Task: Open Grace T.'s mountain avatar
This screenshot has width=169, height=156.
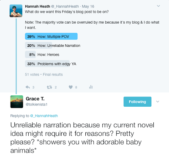Action: [16, 102]
